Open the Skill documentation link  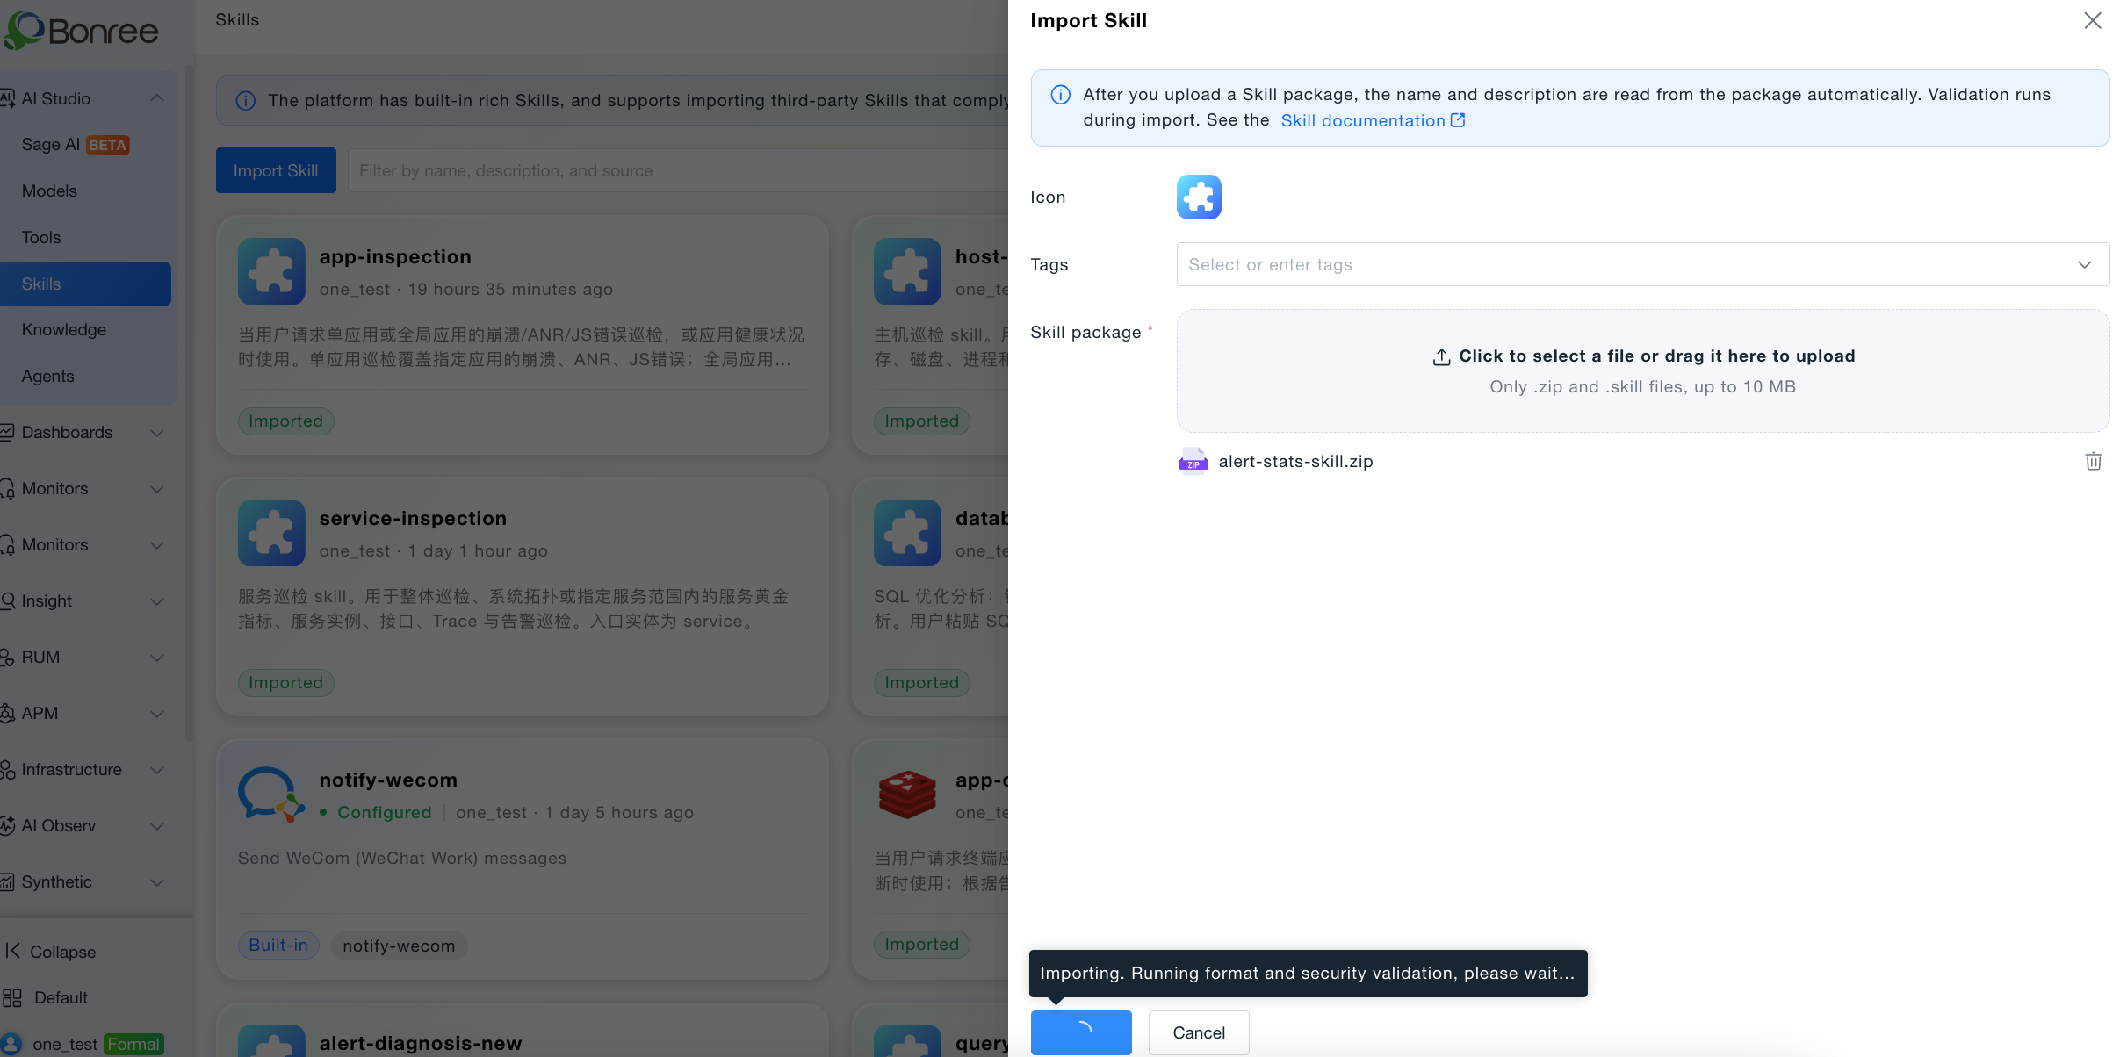[x=1373, y=121]
